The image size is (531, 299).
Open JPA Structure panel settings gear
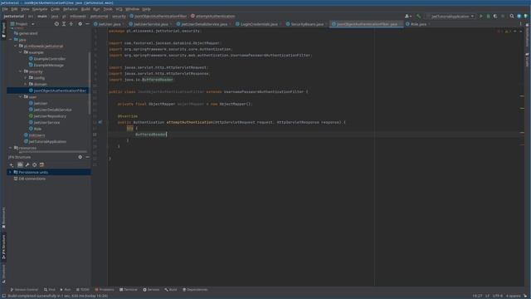(x=80, y=157)
